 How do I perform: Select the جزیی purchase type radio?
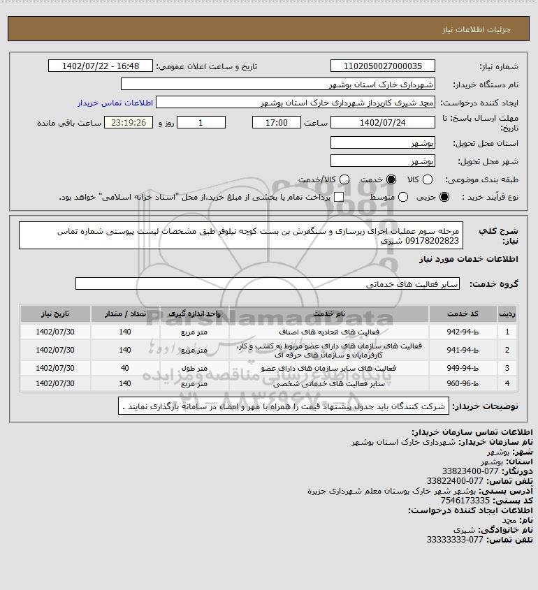tap(444, 197)
